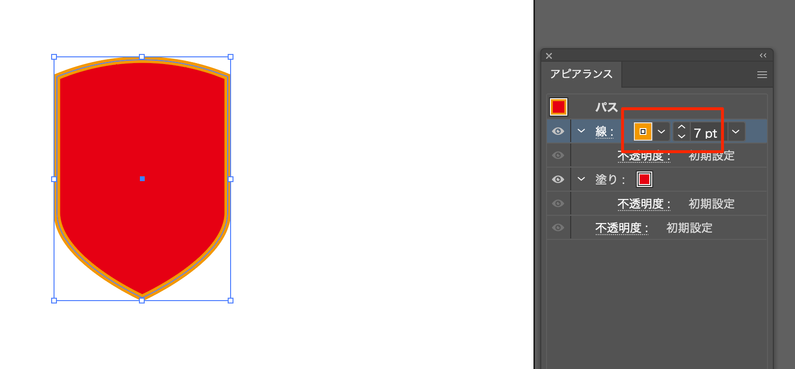Click the orange stroke color swatch
The height and width of the screenshot is (369, 795).
643,132
